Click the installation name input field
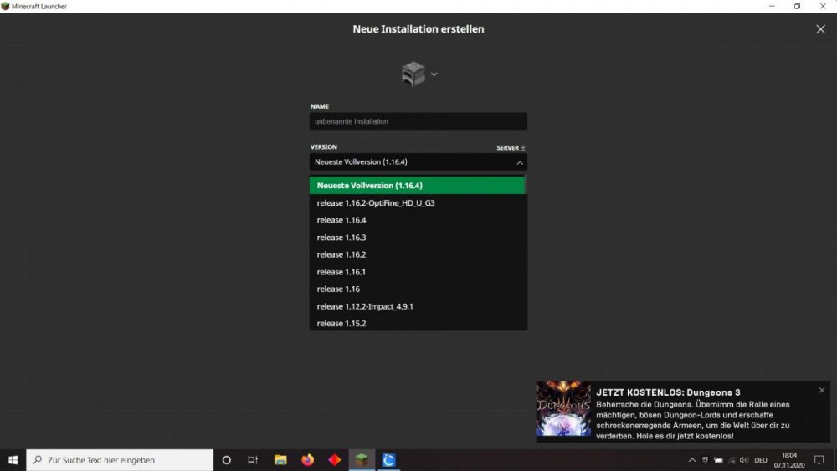Screen dimensions: 837x471 pos(418,121)
